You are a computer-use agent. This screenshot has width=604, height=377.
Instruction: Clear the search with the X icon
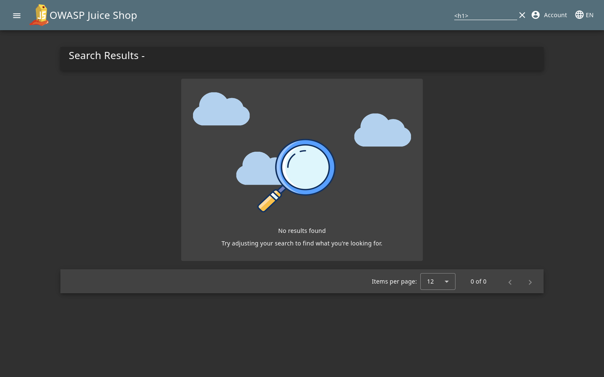pyautogui.click(x=522, y=15)
